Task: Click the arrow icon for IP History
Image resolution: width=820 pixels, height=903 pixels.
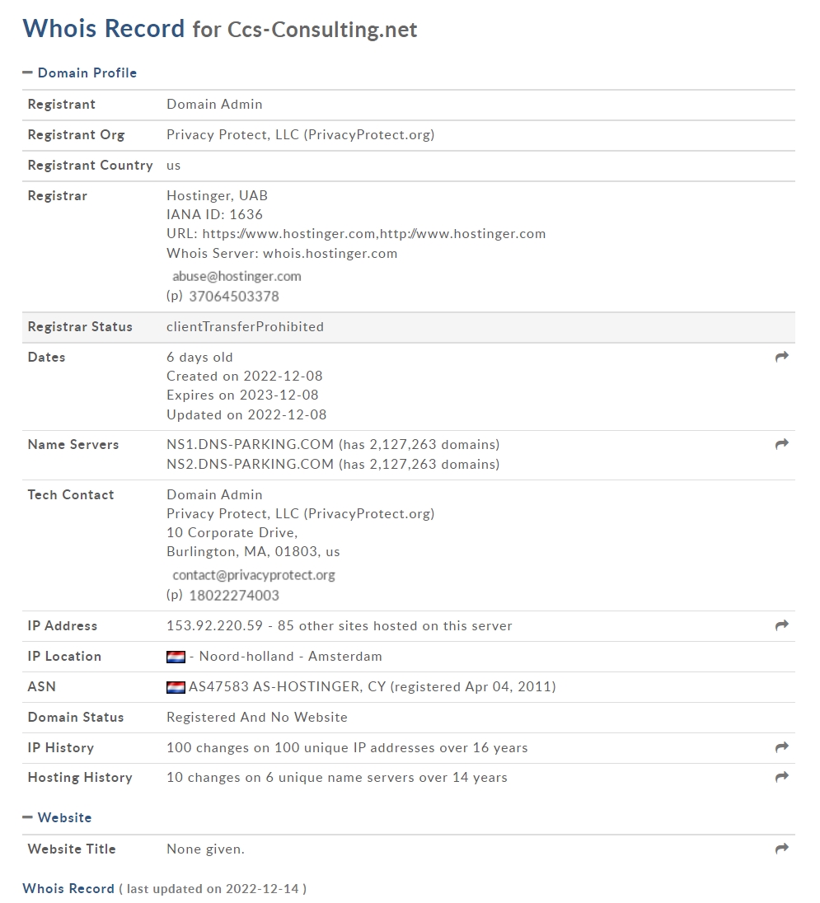Action: pos(781,747)
